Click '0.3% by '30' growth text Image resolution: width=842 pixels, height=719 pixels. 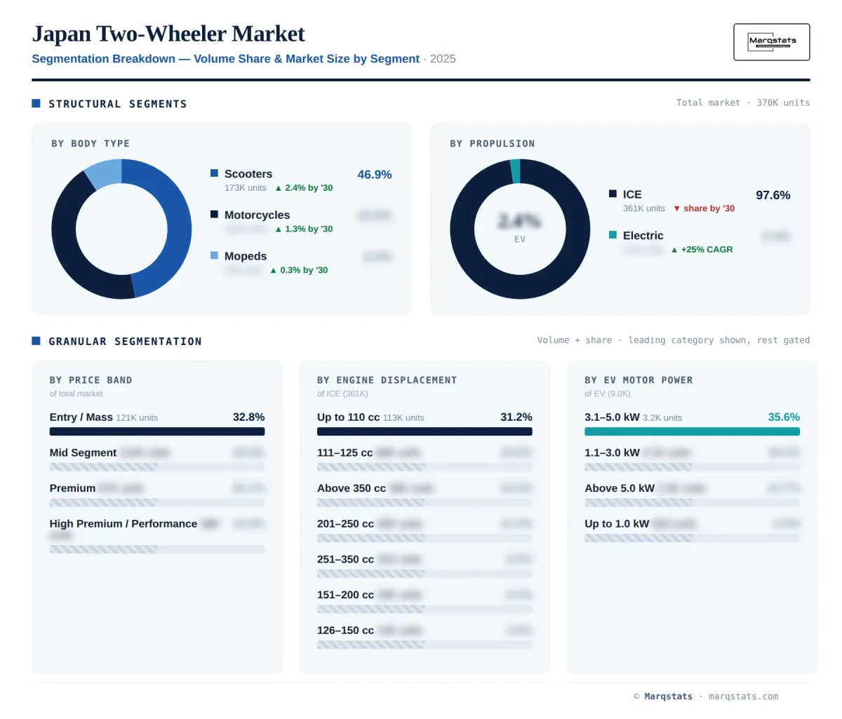(299, 270)
